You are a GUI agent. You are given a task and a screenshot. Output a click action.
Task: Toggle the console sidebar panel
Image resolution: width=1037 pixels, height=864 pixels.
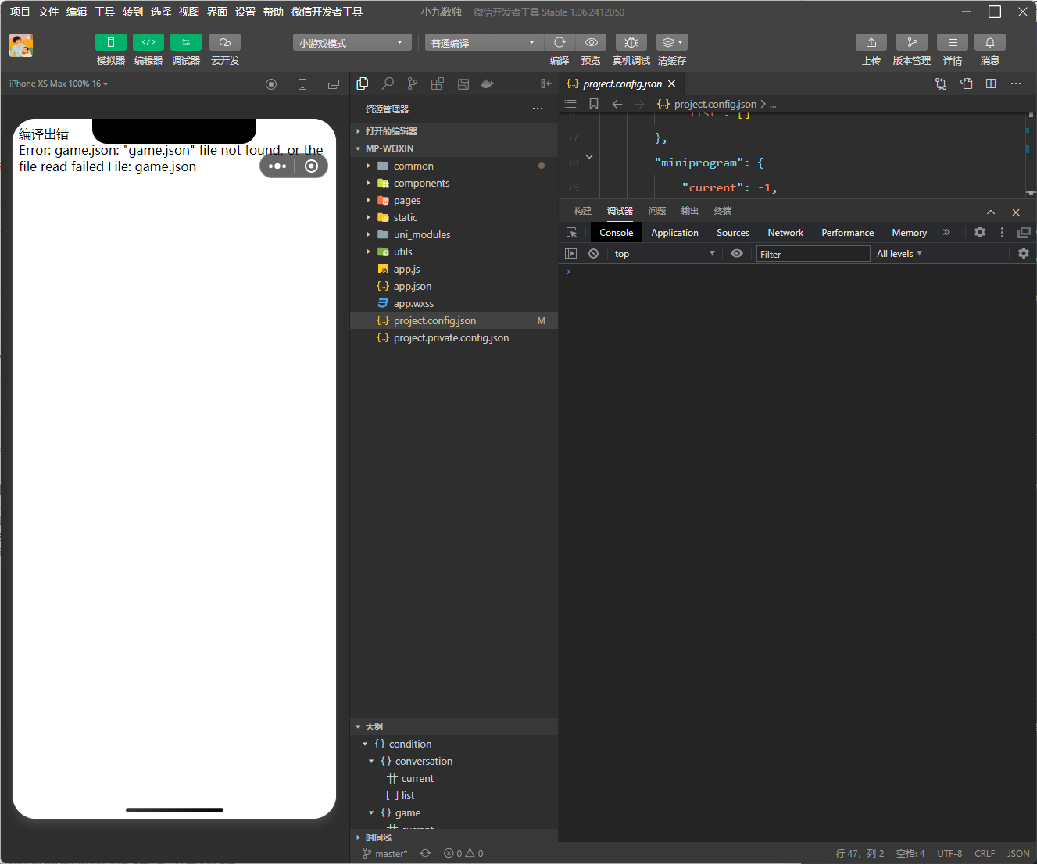coord(570,254)
